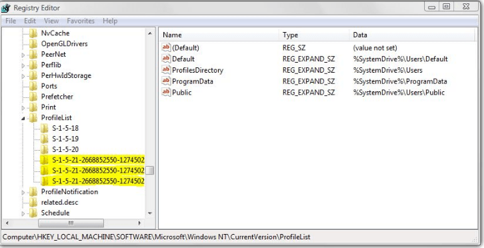The width and height of the screenshot is (484, 248).
Task: Expand the PeerNet key
Action: 23,55
